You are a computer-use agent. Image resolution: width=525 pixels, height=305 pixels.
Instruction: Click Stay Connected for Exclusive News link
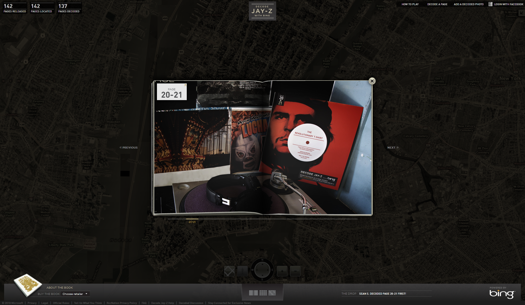(229, 303)
